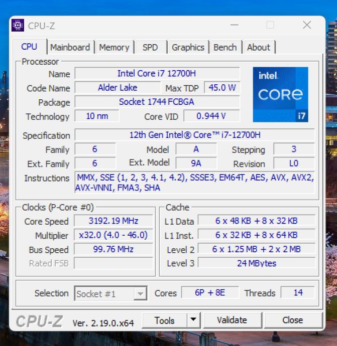Screen dimensions: 337x346
Task: Click the Multiplier value 'x32.0 (4.0 - 46.0)'
Action: coord(114,235)
